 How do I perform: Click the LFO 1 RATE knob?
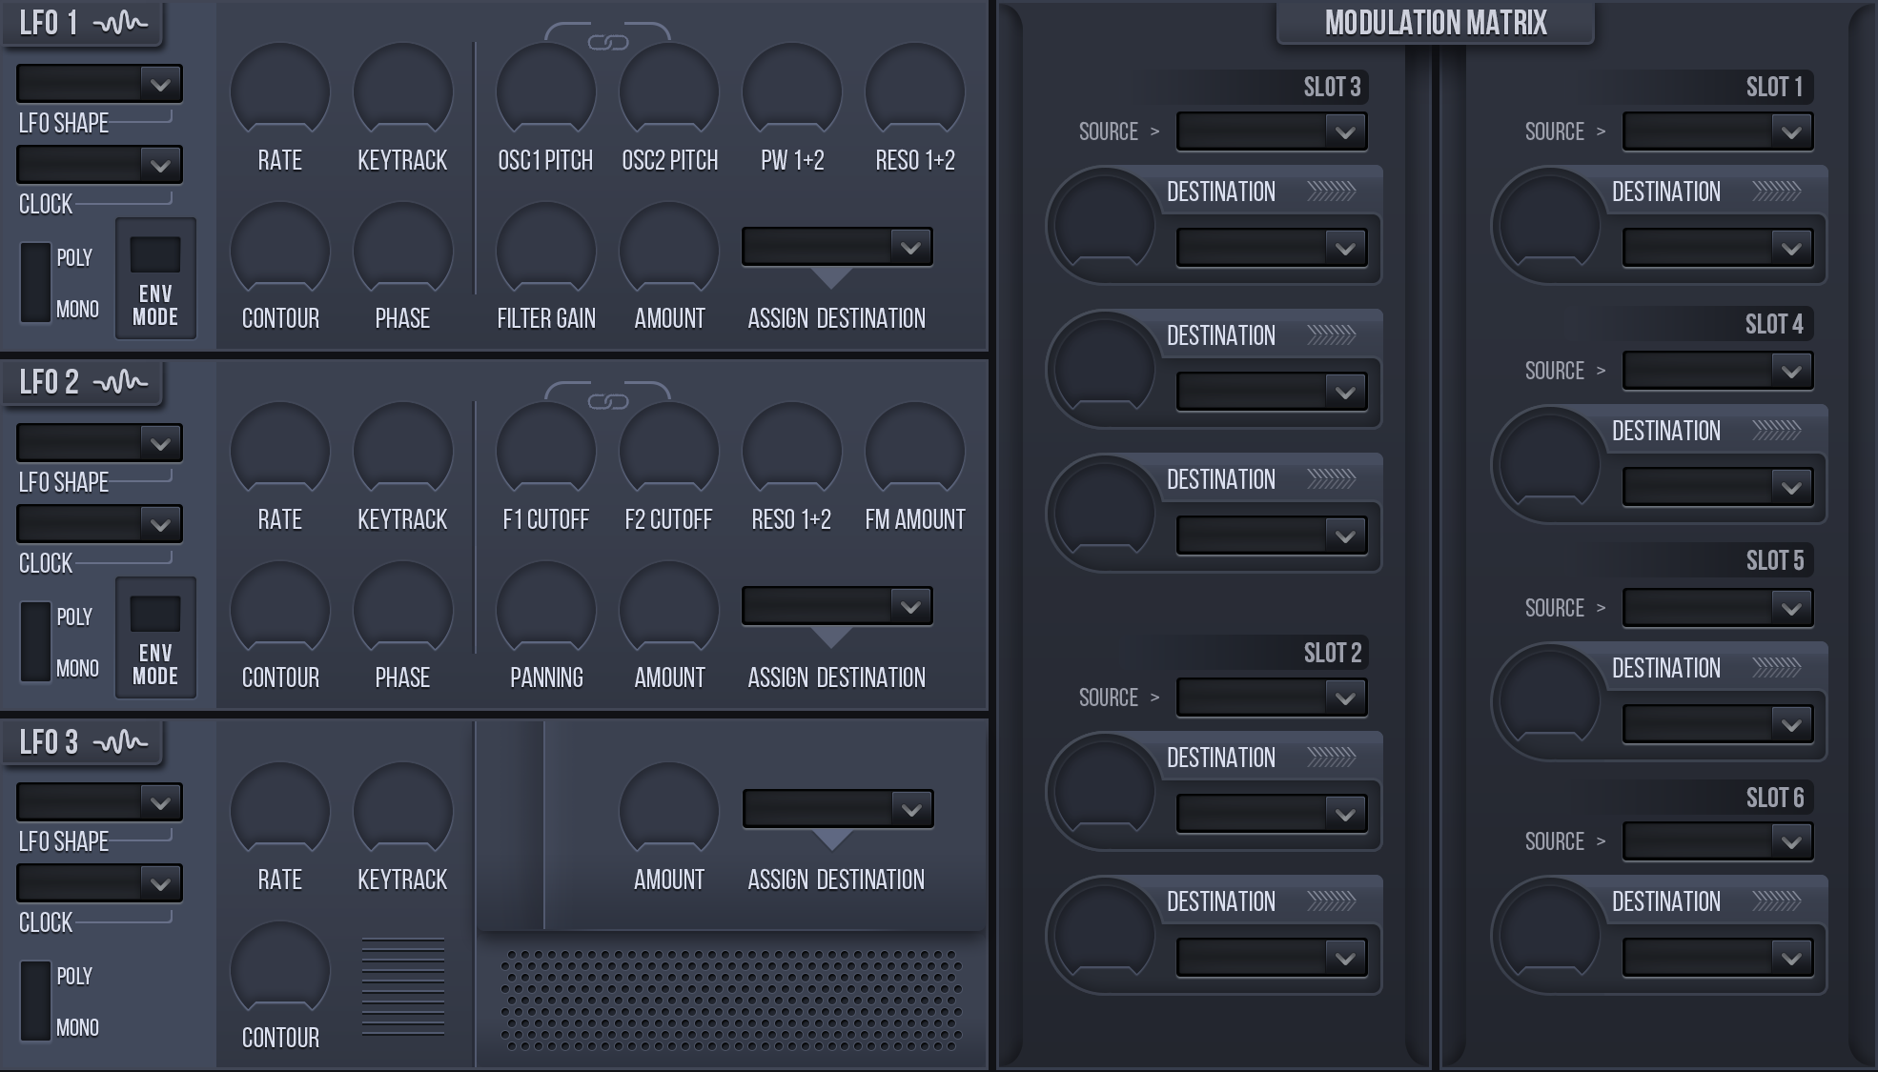pos(279,91)
